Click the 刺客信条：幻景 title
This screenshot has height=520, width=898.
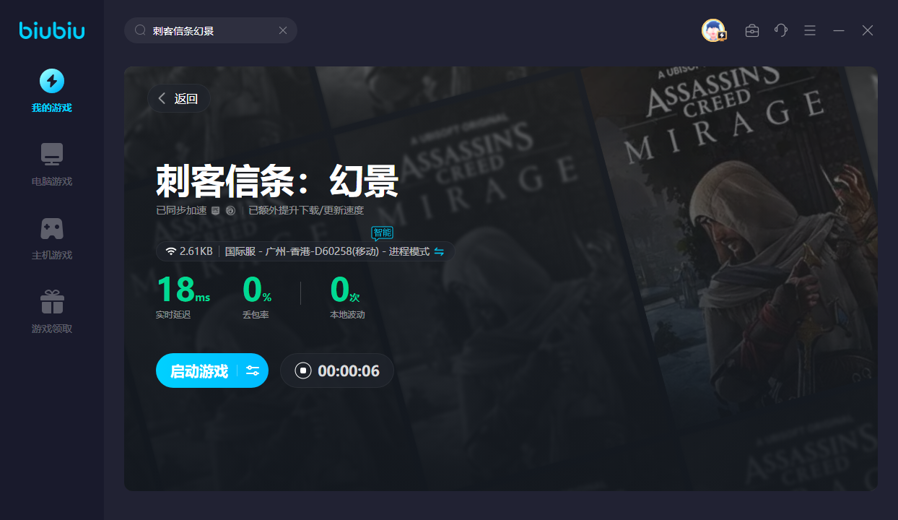point(277,181)
